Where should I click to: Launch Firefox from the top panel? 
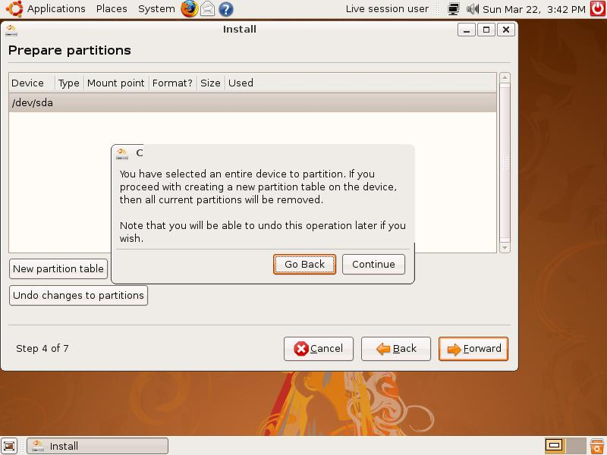click(189, 8)
